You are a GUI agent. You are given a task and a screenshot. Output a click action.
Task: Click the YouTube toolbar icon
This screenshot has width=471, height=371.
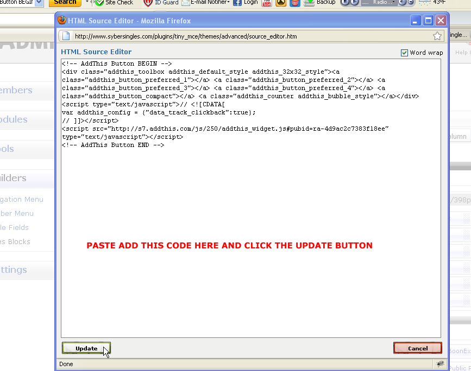(266, 2)
